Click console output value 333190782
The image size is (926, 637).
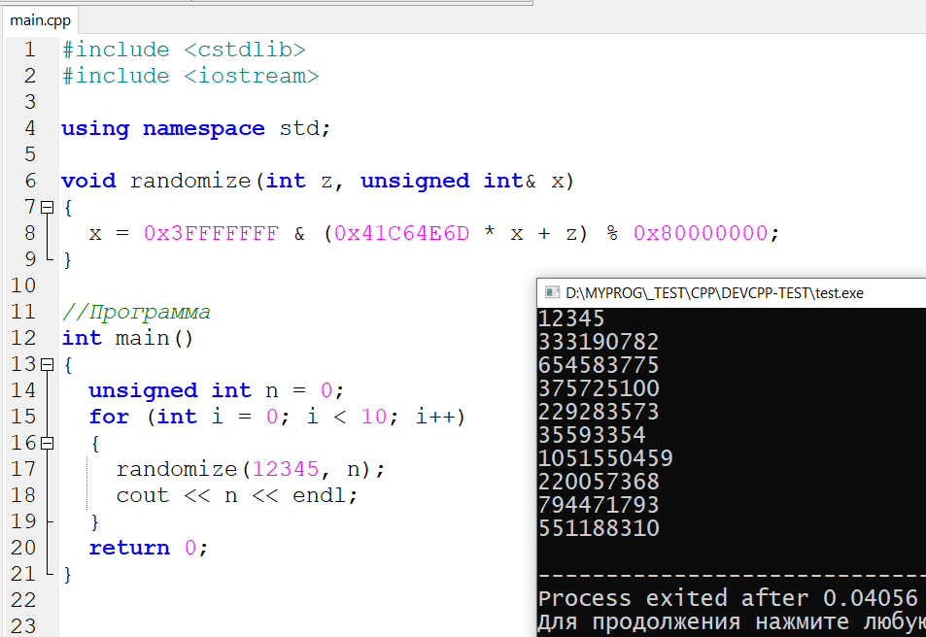599,342
